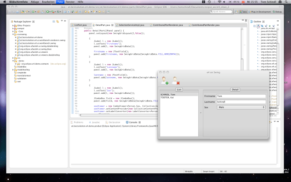Open the Fenster menu

coord(71,2)
